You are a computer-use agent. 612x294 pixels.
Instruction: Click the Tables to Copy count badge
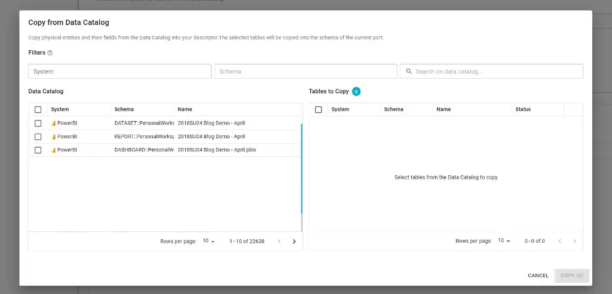[356, 91]
